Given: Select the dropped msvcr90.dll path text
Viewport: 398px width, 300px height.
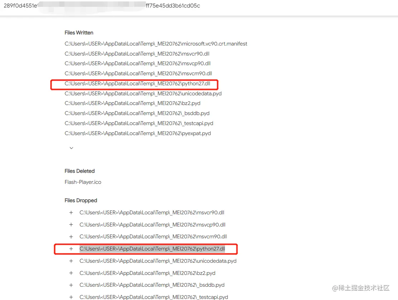Looking at the screenshot, I should coord(152,213).
